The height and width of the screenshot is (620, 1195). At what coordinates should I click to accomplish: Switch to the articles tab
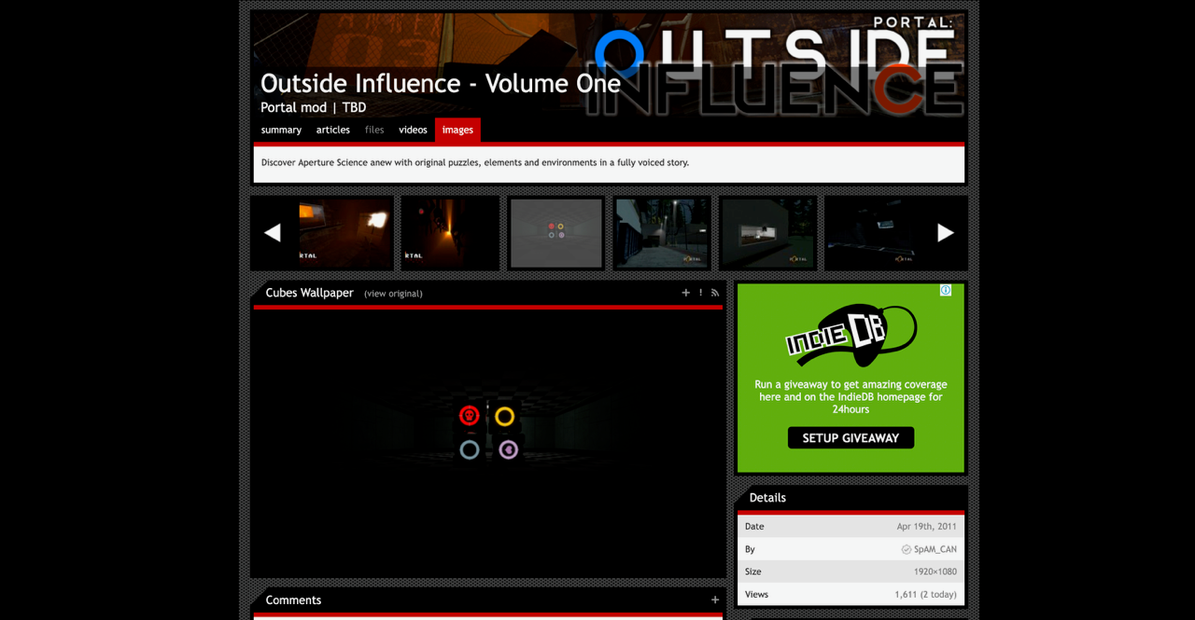point(332,130)
